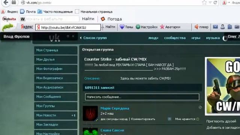Click the icon right of the back arrow
240x135 pixels.
tap(14, 2)
